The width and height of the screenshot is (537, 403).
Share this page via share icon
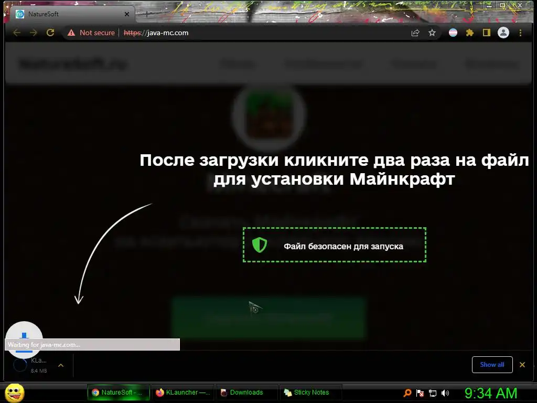415,33
